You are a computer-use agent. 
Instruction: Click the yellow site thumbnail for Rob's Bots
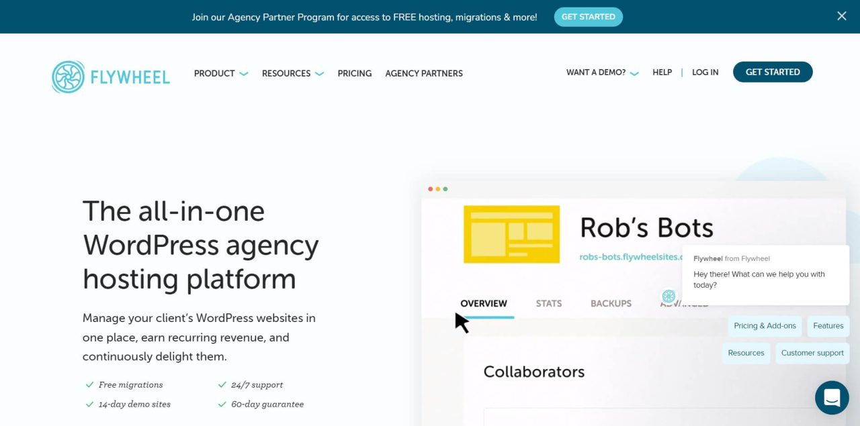(511, 234)
